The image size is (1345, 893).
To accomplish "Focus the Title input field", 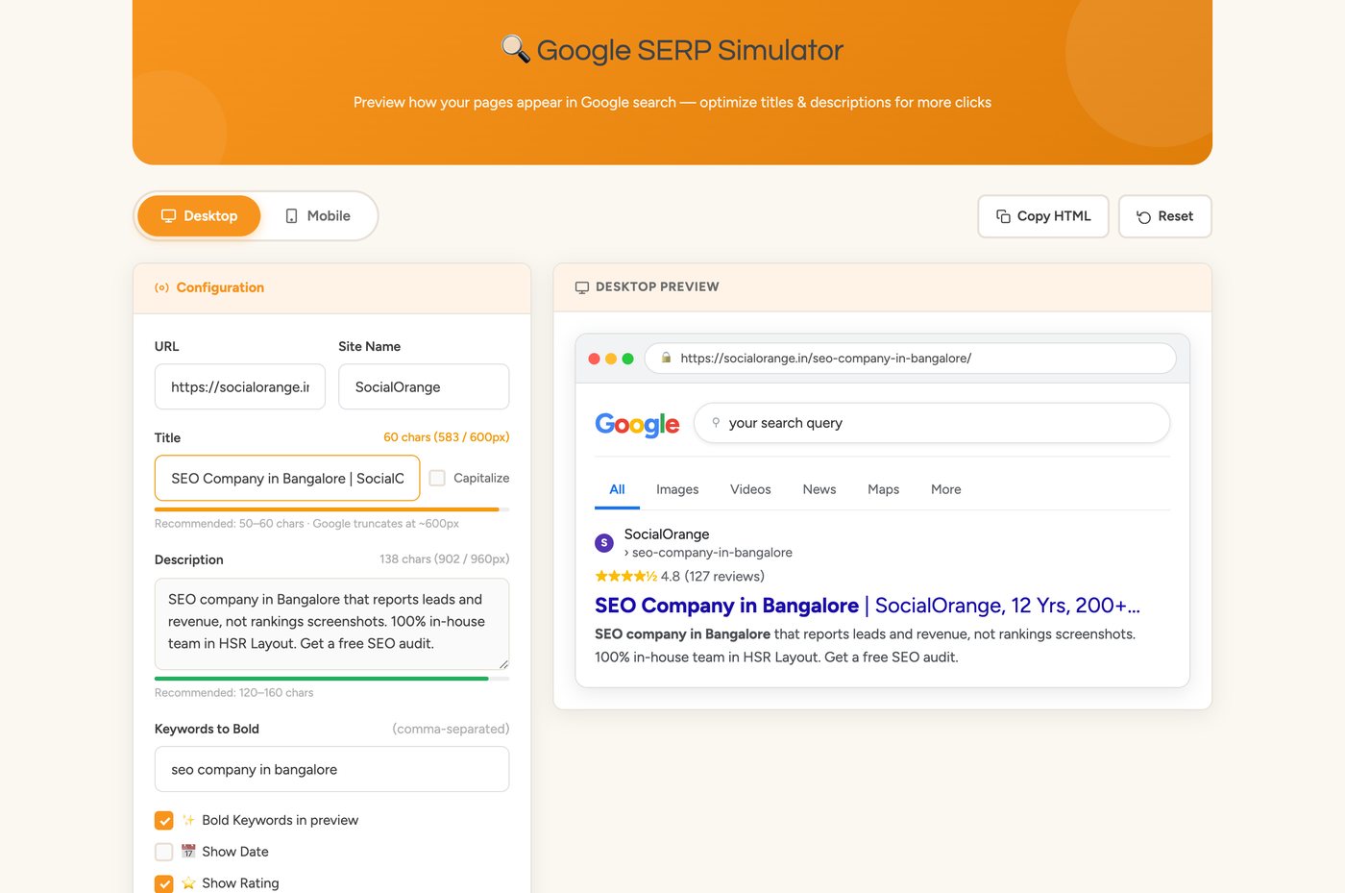I will 287,478.
